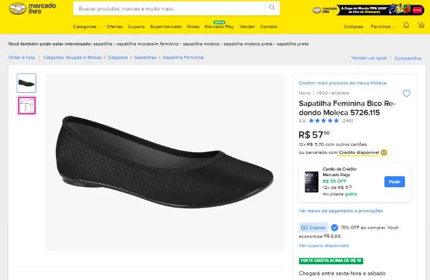Screen dimensions: 430x280
Task: Click the Mercado Pago credit card image
Action: click(x=311, y=182)
